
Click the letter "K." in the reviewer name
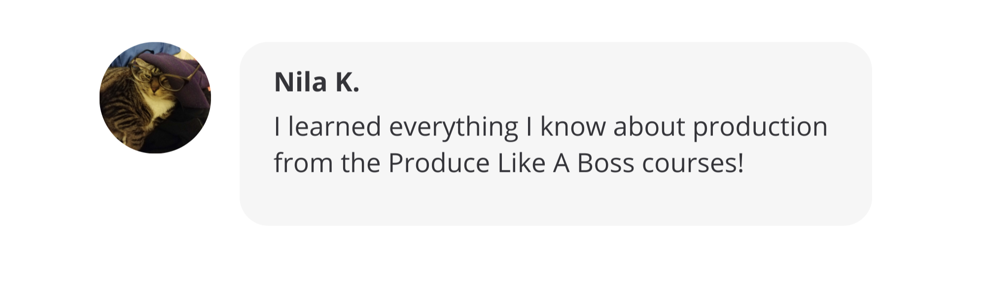(348, 83)
